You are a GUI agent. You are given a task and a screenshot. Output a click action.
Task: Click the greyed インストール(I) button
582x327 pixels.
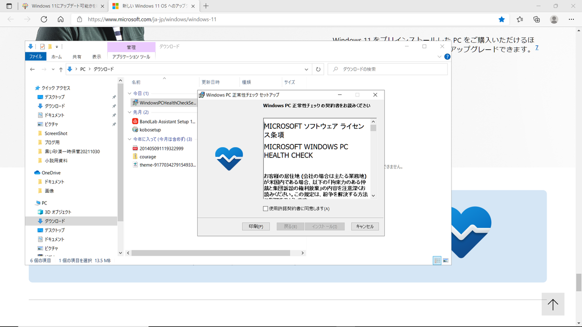(324, 226)
